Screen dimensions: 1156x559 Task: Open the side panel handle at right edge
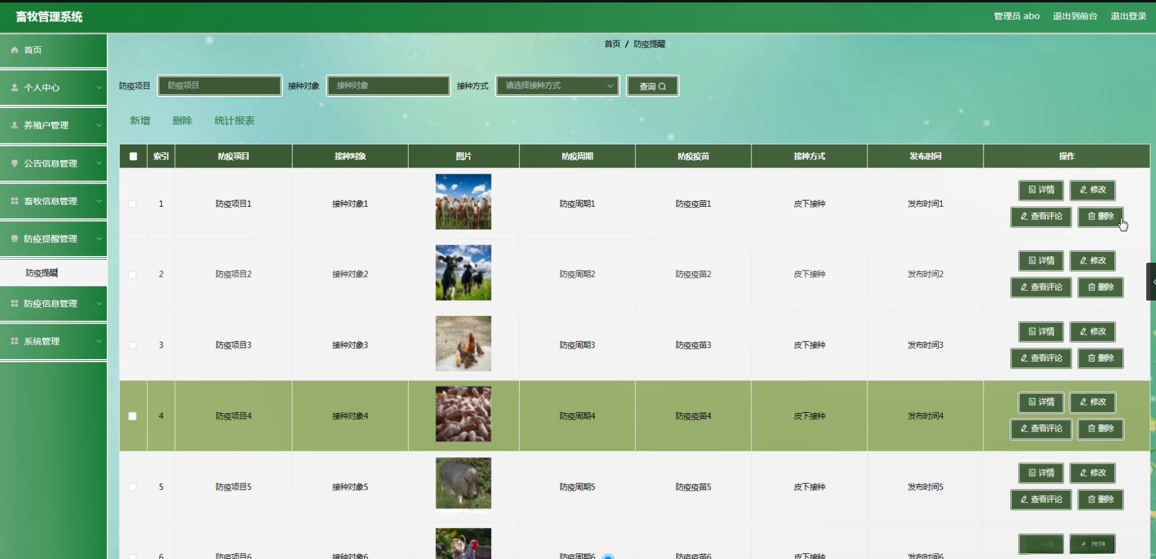[1151, 282]
